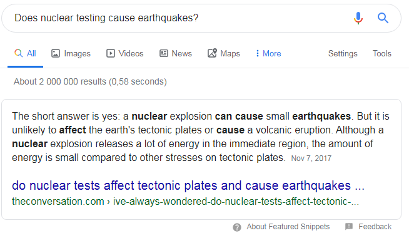Click the Feedback text link
409x233 pixels.
(x=375, y=227)
